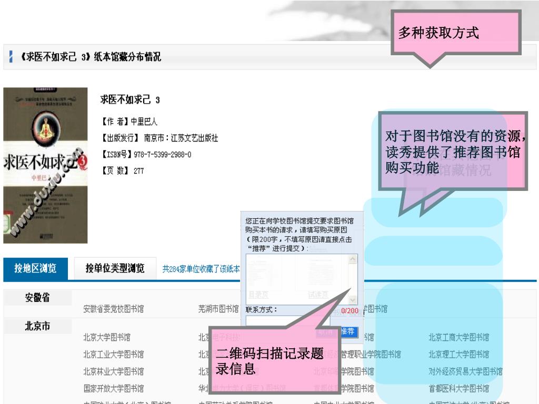The height and width of the screenshot is (404, 539).
Task: Open 北京工业大学图书馆 library link
Action: point(114,354)
